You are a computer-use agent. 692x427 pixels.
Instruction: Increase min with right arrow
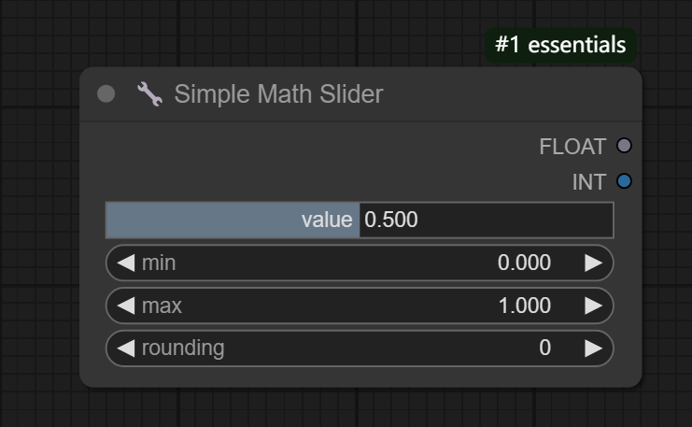[x=593, y=263]
